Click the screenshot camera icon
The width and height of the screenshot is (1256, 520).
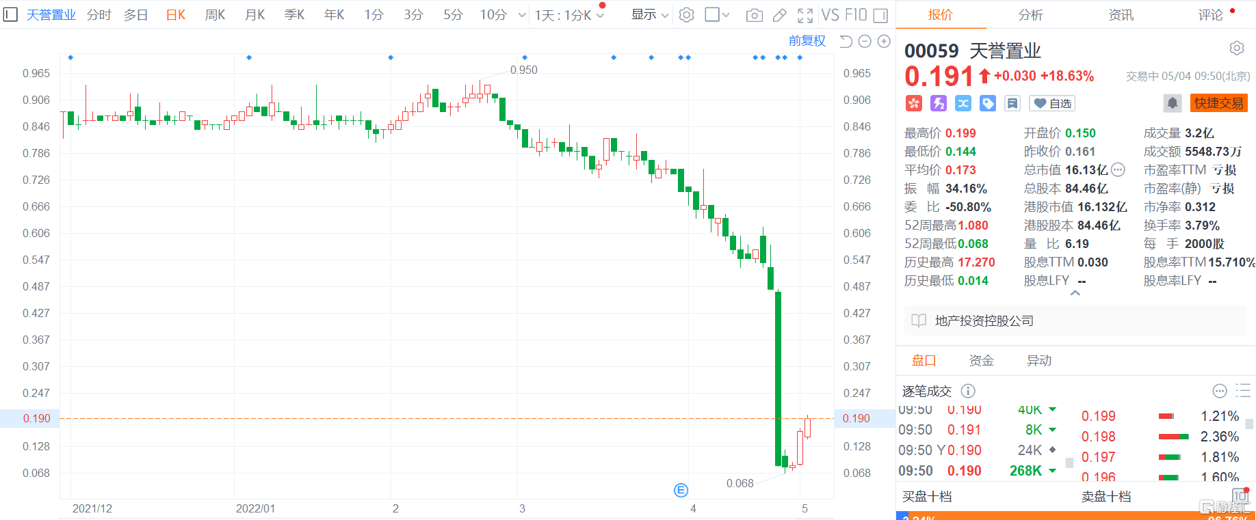coord(754,15)
